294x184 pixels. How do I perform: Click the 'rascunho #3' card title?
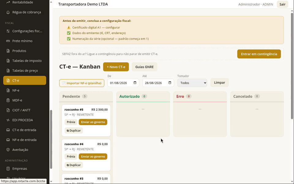tap(74, 178)
